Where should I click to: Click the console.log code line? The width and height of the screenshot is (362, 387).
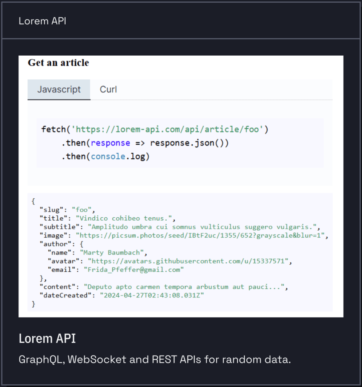106,156
